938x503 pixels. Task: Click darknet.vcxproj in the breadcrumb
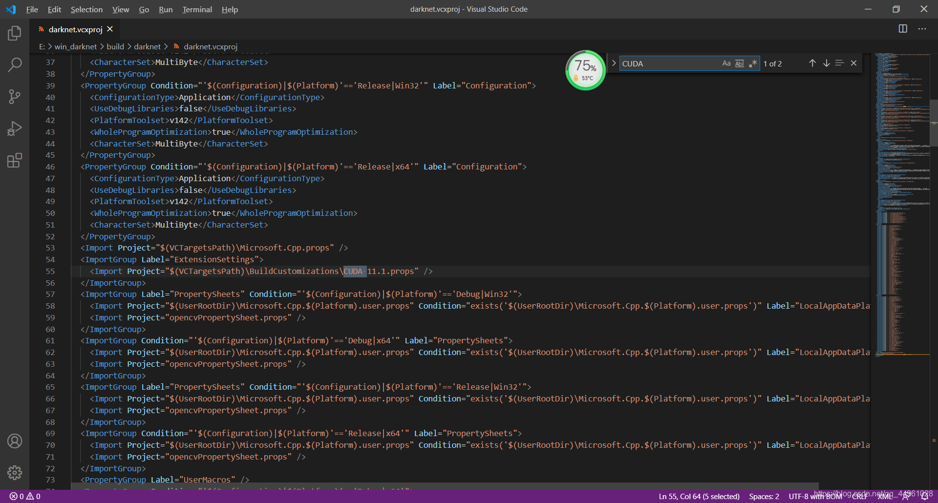[x=210, y=47]
